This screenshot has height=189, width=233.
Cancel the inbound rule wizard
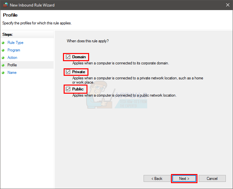pyautogui.click(x=212, y=179)
